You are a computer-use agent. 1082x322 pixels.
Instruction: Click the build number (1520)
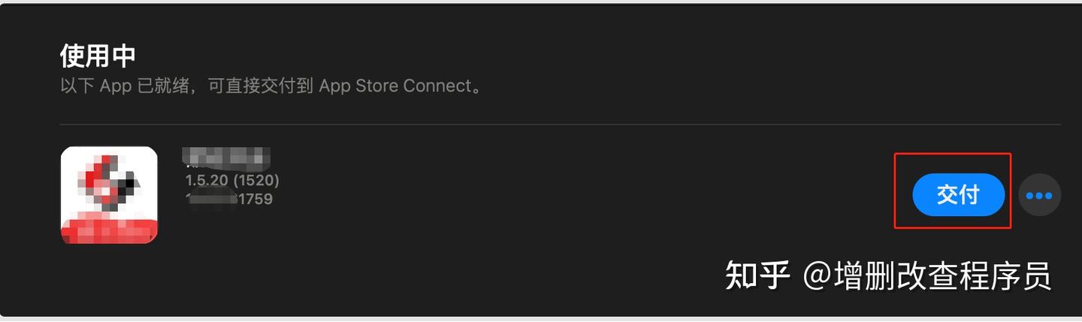(256, 180)
